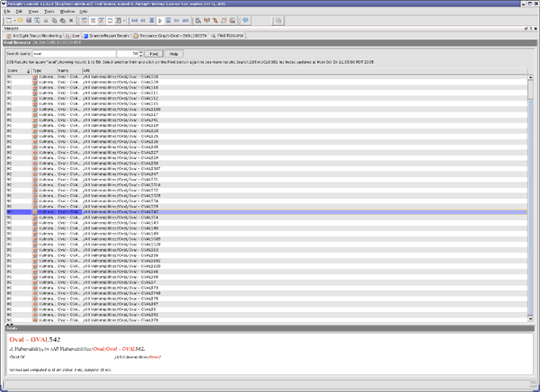
Task: Click the URI column header
Action: (x=86, y=69)
